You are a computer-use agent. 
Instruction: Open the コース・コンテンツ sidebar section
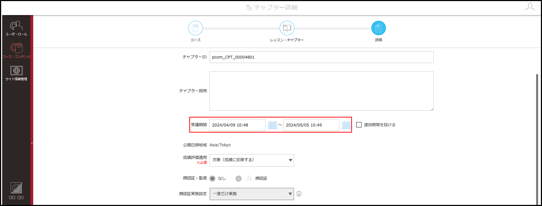(16, 51)
